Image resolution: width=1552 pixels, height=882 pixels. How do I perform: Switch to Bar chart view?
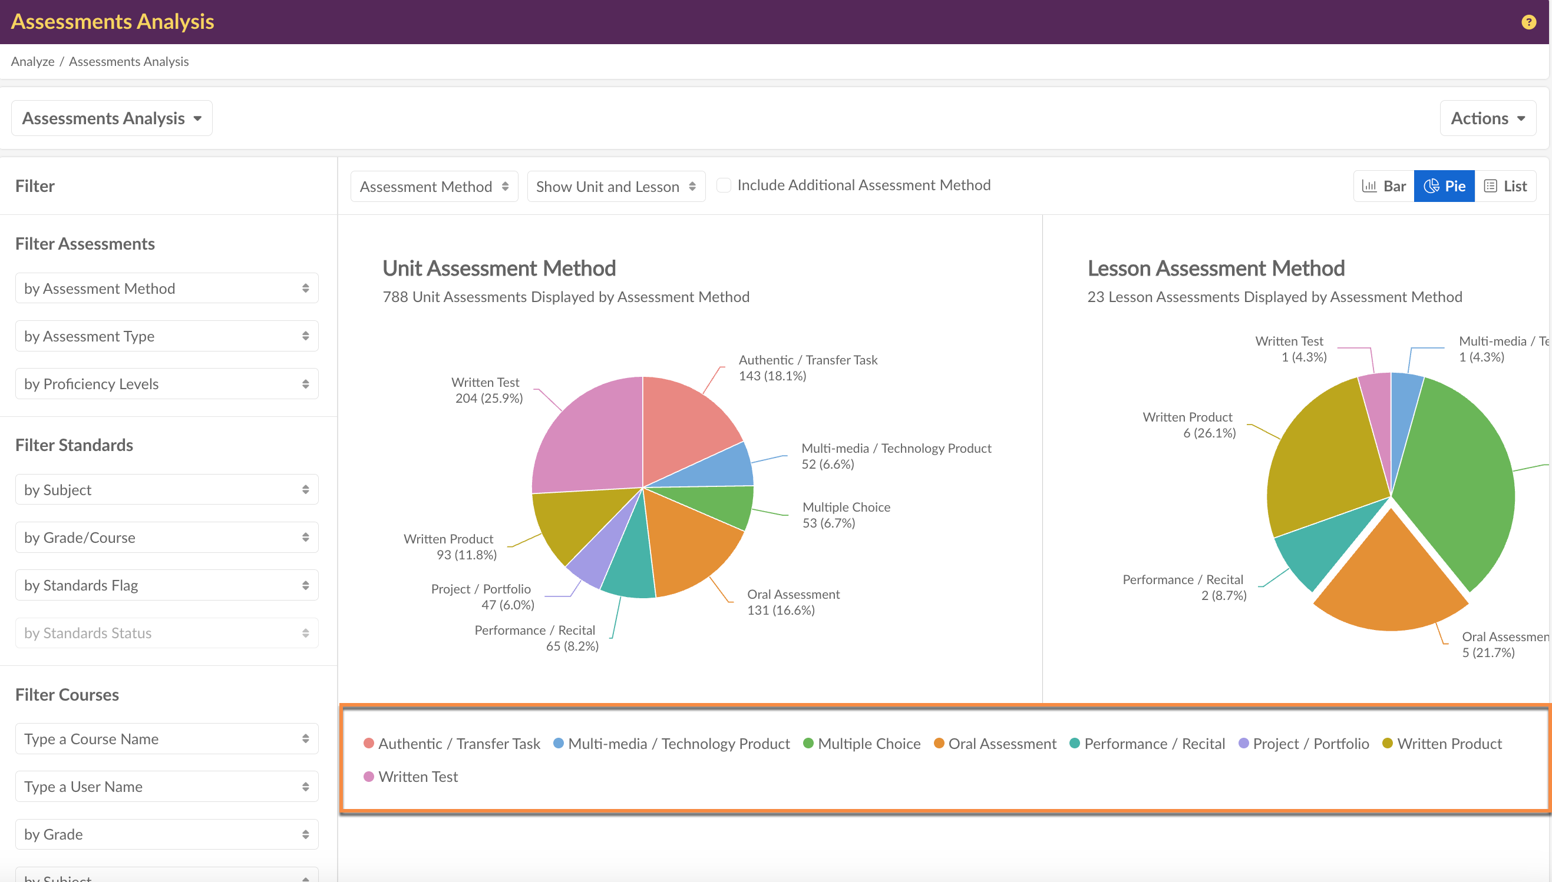click(x=1383, y=186)
